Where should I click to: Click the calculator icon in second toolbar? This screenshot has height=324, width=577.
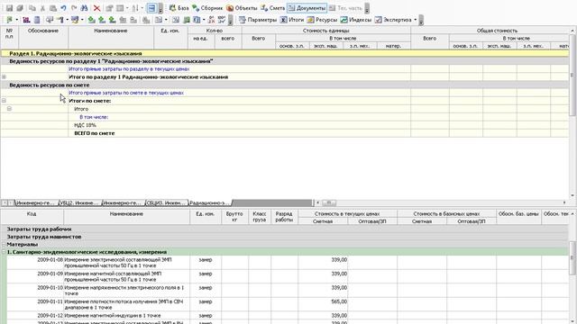click(37, 20)
